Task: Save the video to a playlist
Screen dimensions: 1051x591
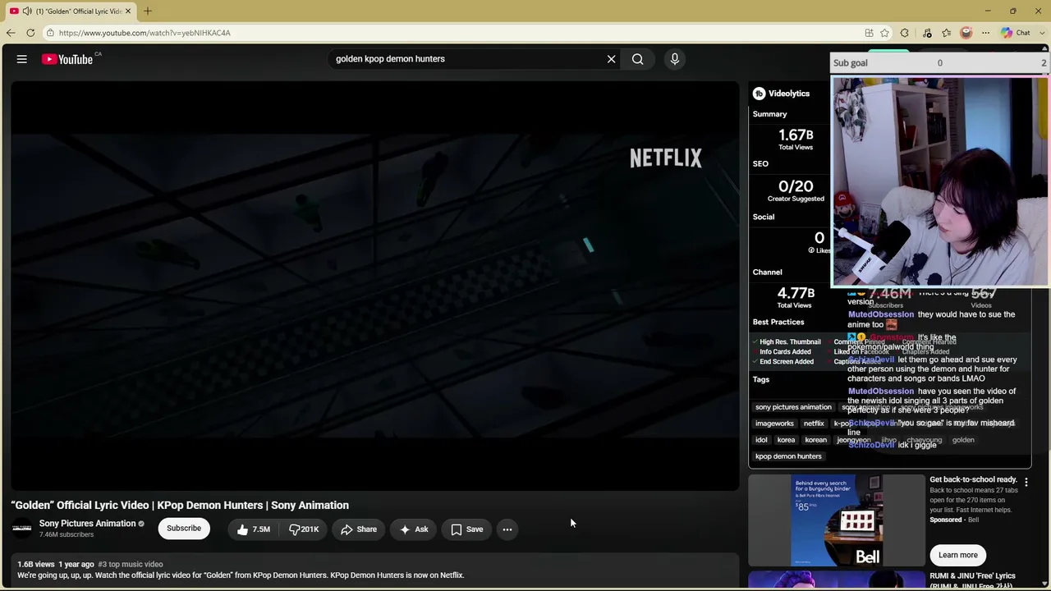Action: (x=467, y=529)
